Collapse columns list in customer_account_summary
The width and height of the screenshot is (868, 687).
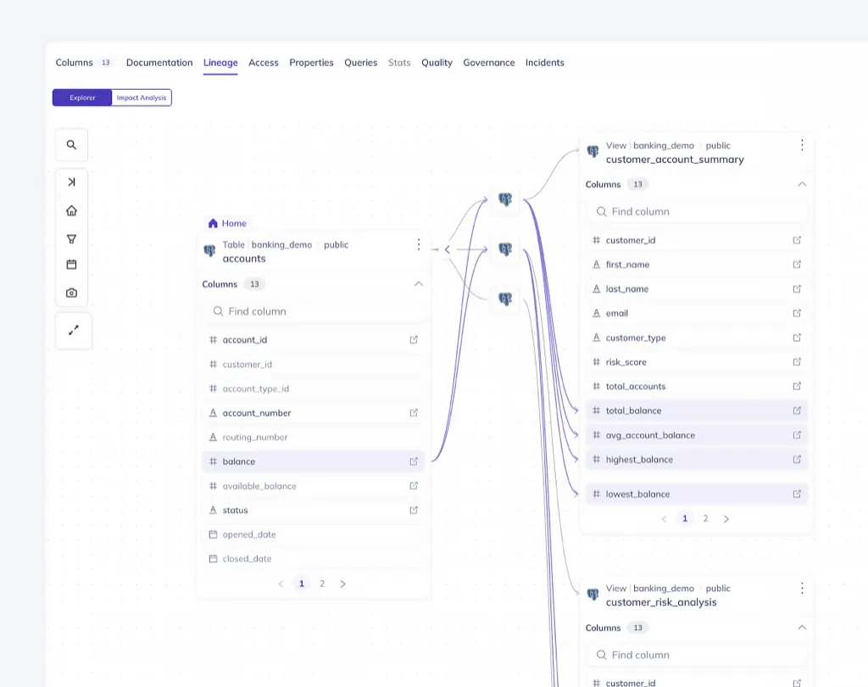pos(802,184)
